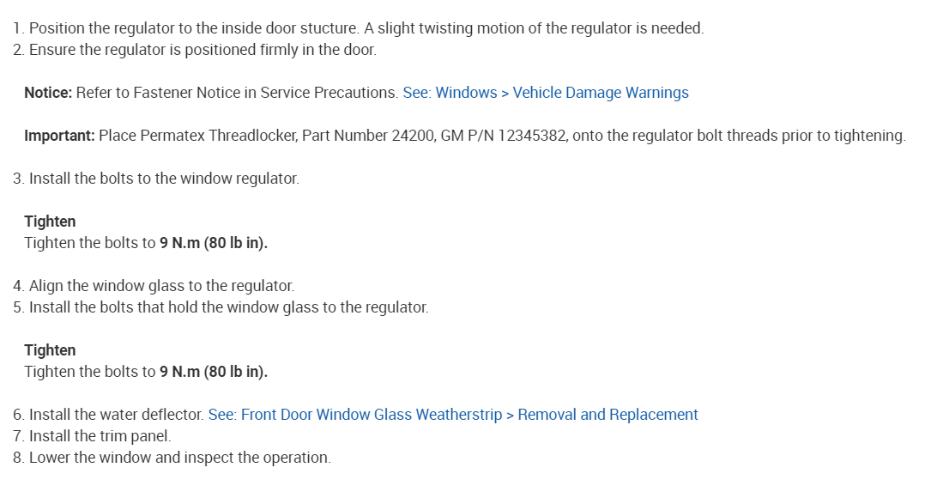The width and height of the screenshot is (943, 504).
Task: Click the torque value under step 3
Action: click(x=214, y=243)
